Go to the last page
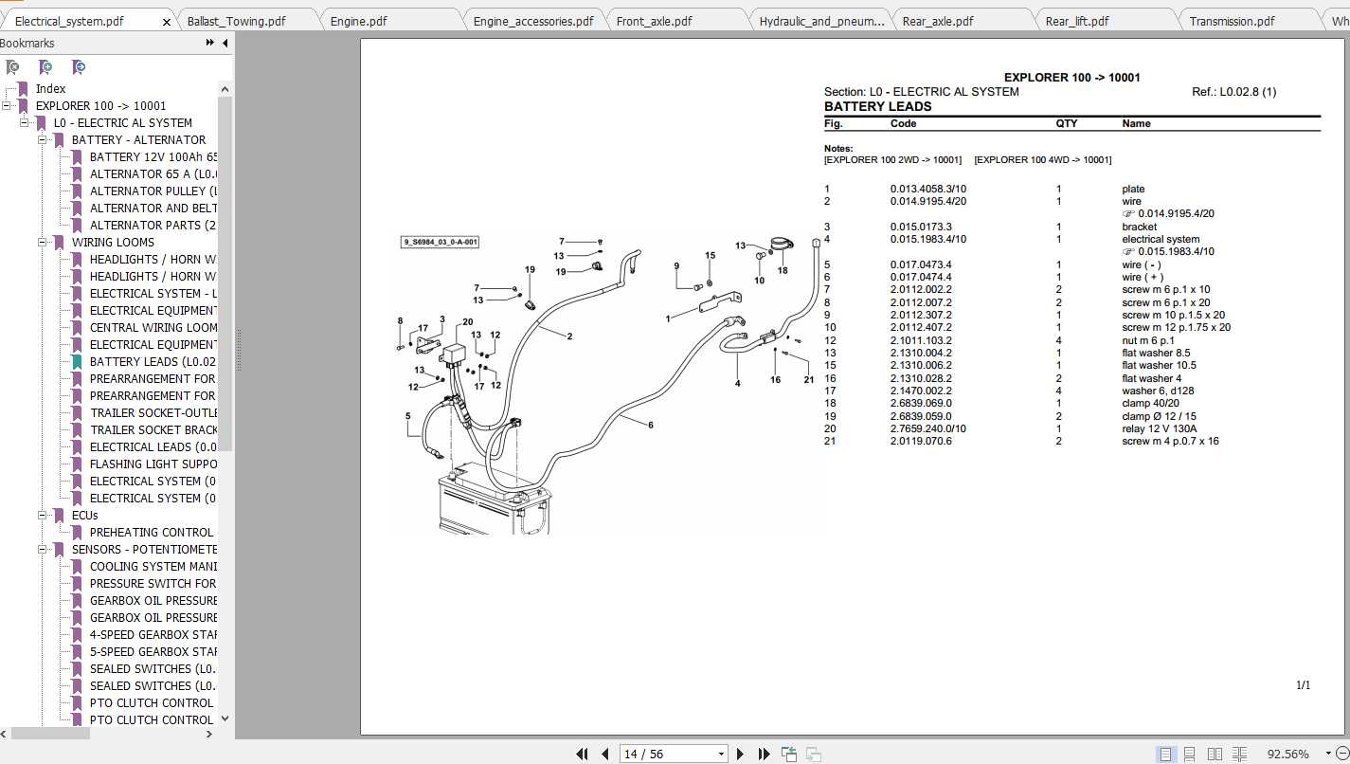This screenshot has height=764, width=1350. [x=765, y=755]
